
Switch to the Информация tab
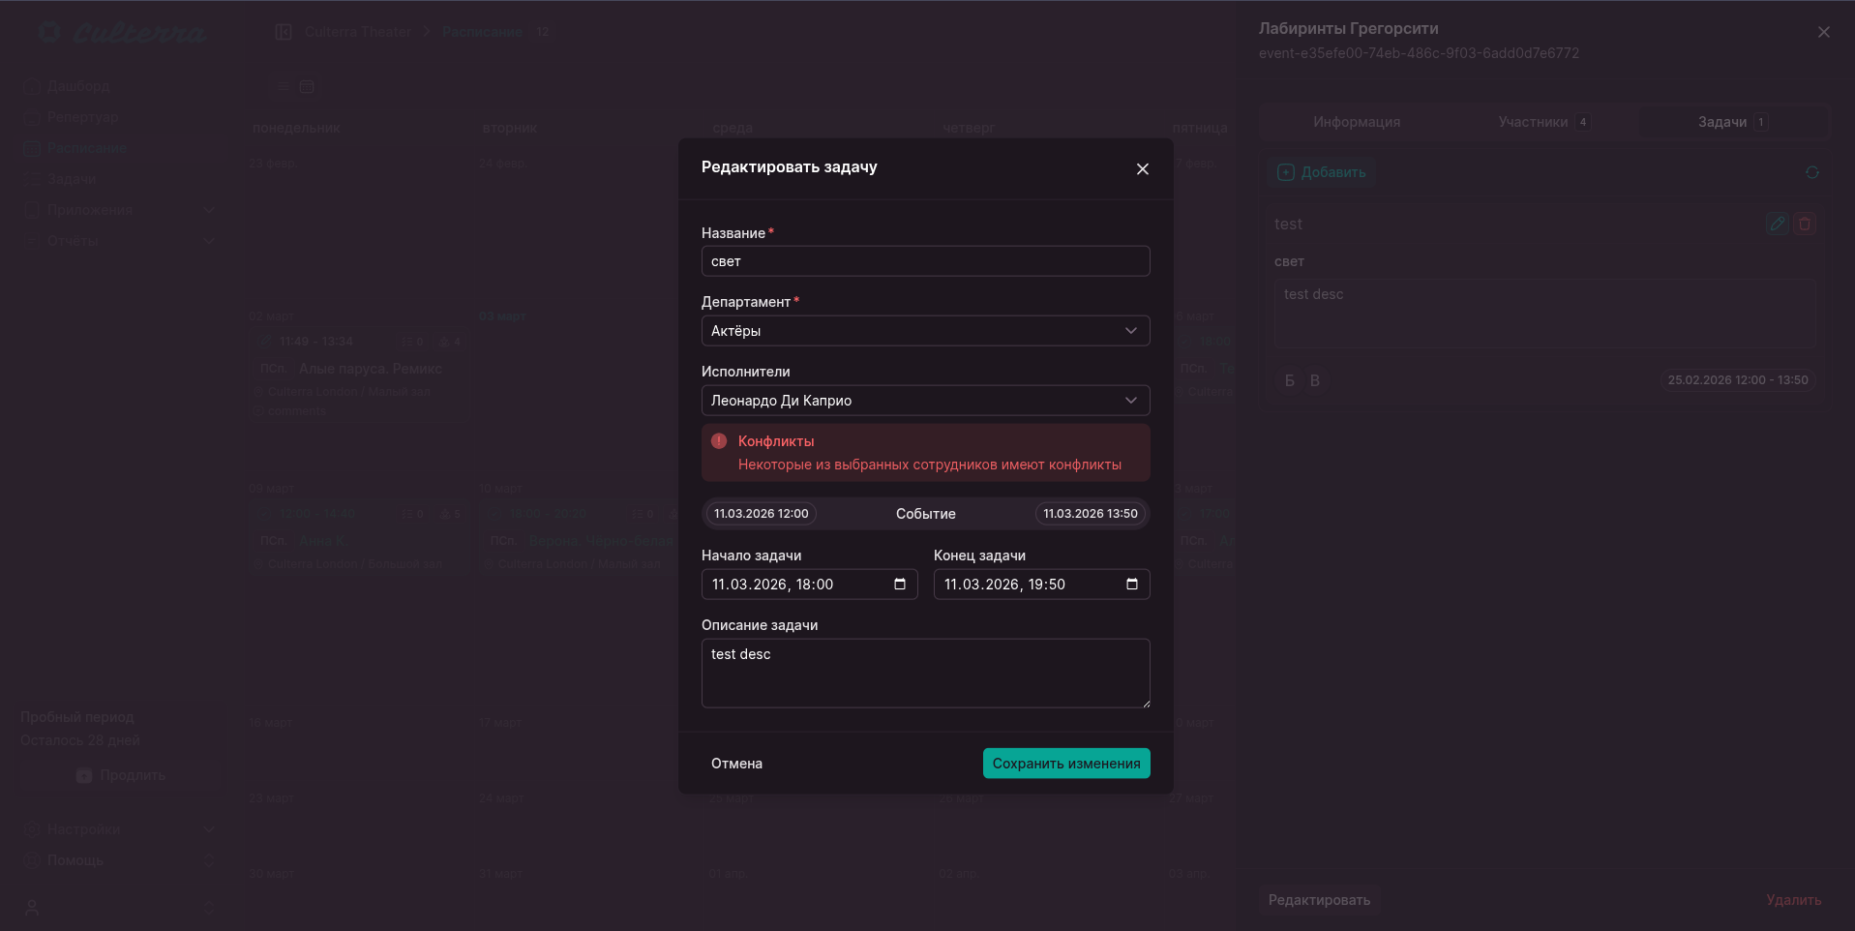click(x=1356, y=122)
